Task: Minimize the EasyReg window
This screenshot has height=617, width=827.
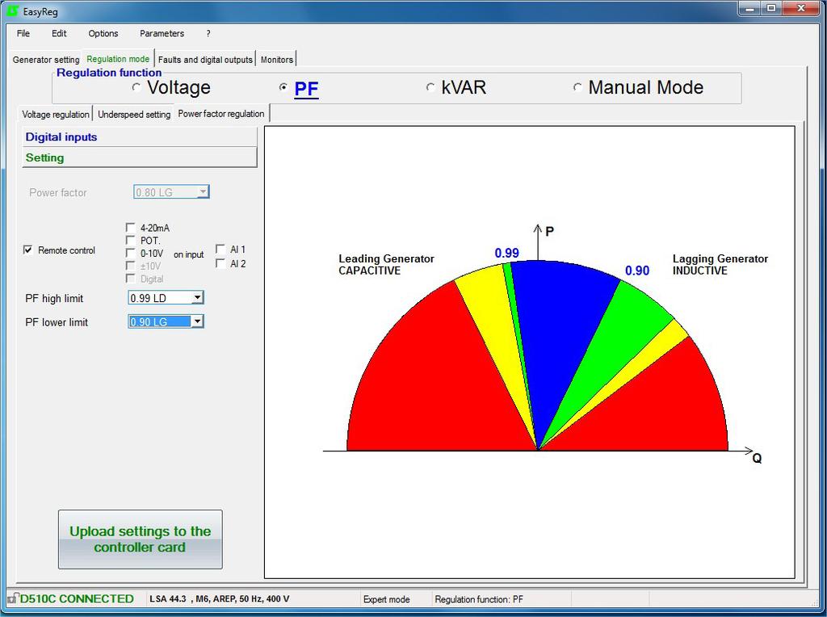Action: pyautogui.click(x=749, y=8)
